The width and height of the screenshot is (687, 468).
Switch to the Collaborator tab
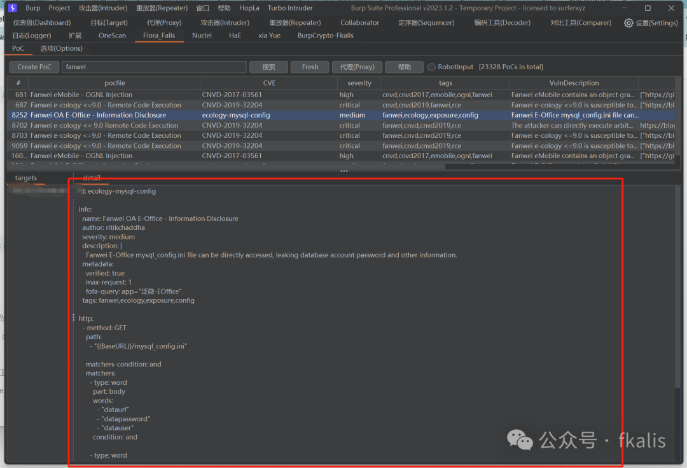click(x=359, y=22)
